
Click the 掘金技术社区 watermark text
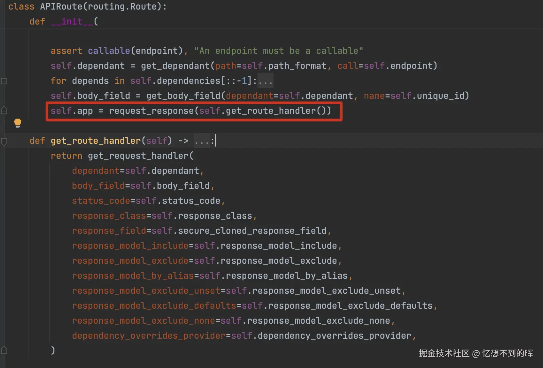(x=444, y=353)
